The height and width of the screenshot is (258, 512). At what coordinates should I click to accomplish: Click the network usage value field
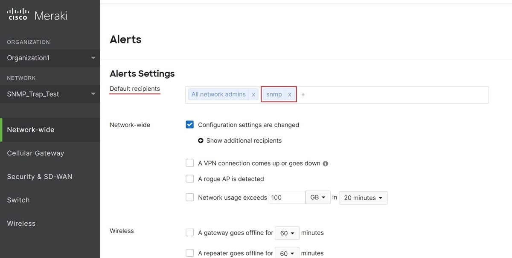click(287, 198)
